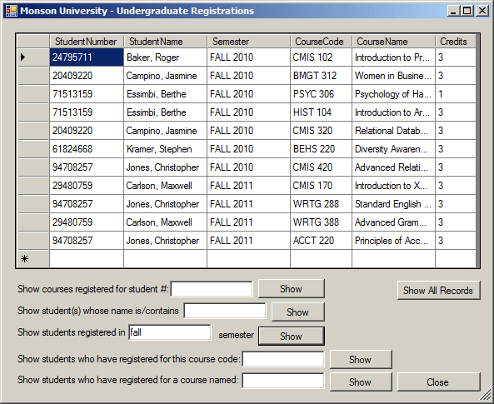Select the row header for BMGT 312
The image size is (494, 404).
coord(33,76)
